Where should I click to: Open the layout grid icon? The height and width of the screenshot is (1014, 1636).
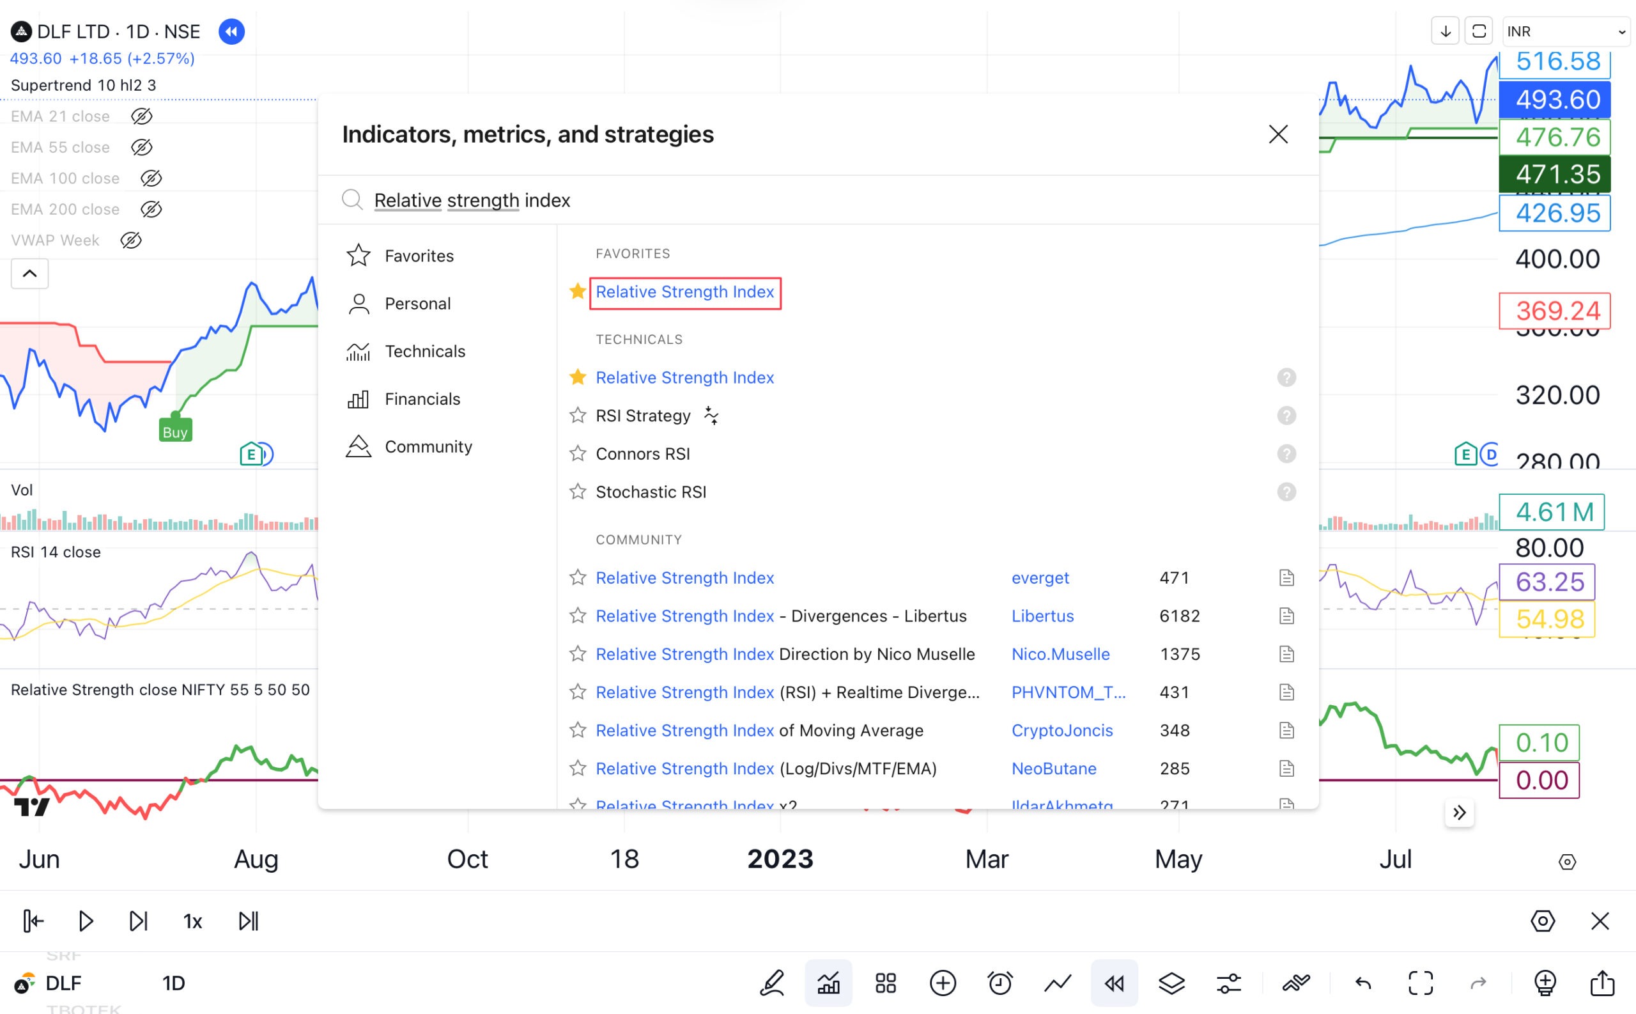coord(885,983)
